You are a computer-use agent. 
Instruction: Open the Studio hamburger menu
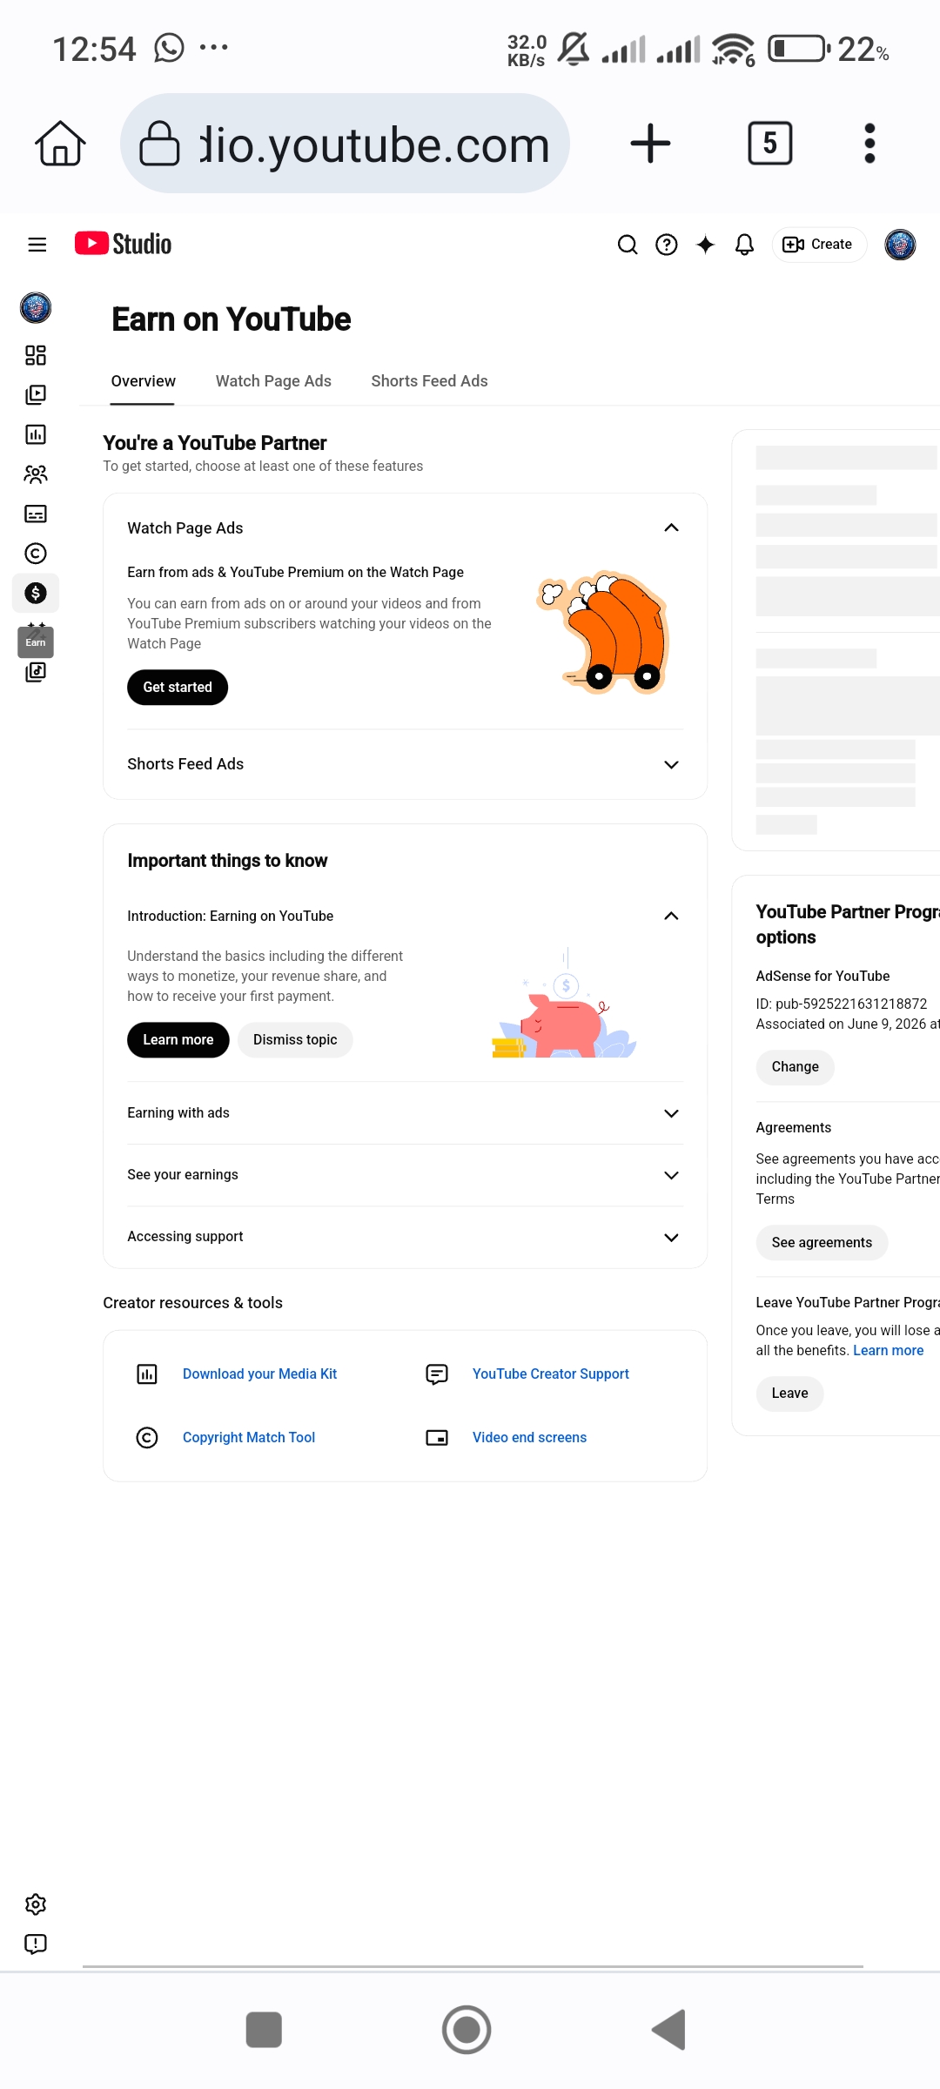37,245
